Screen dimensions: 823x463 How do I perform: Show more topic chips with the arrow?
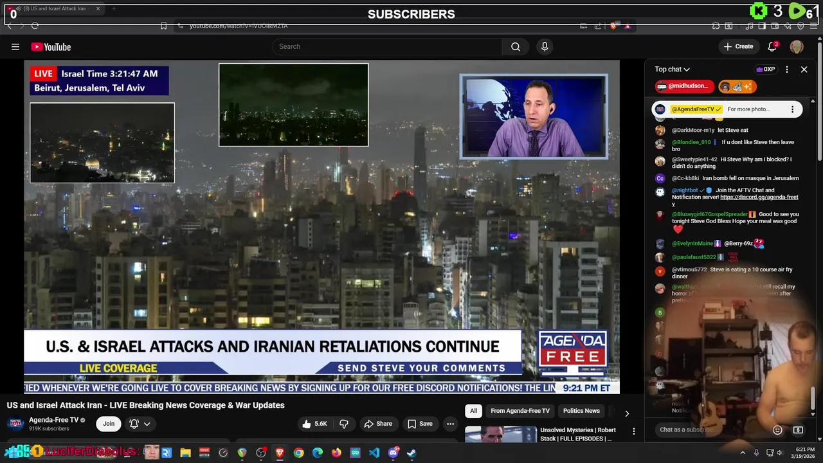pos(627,413)
